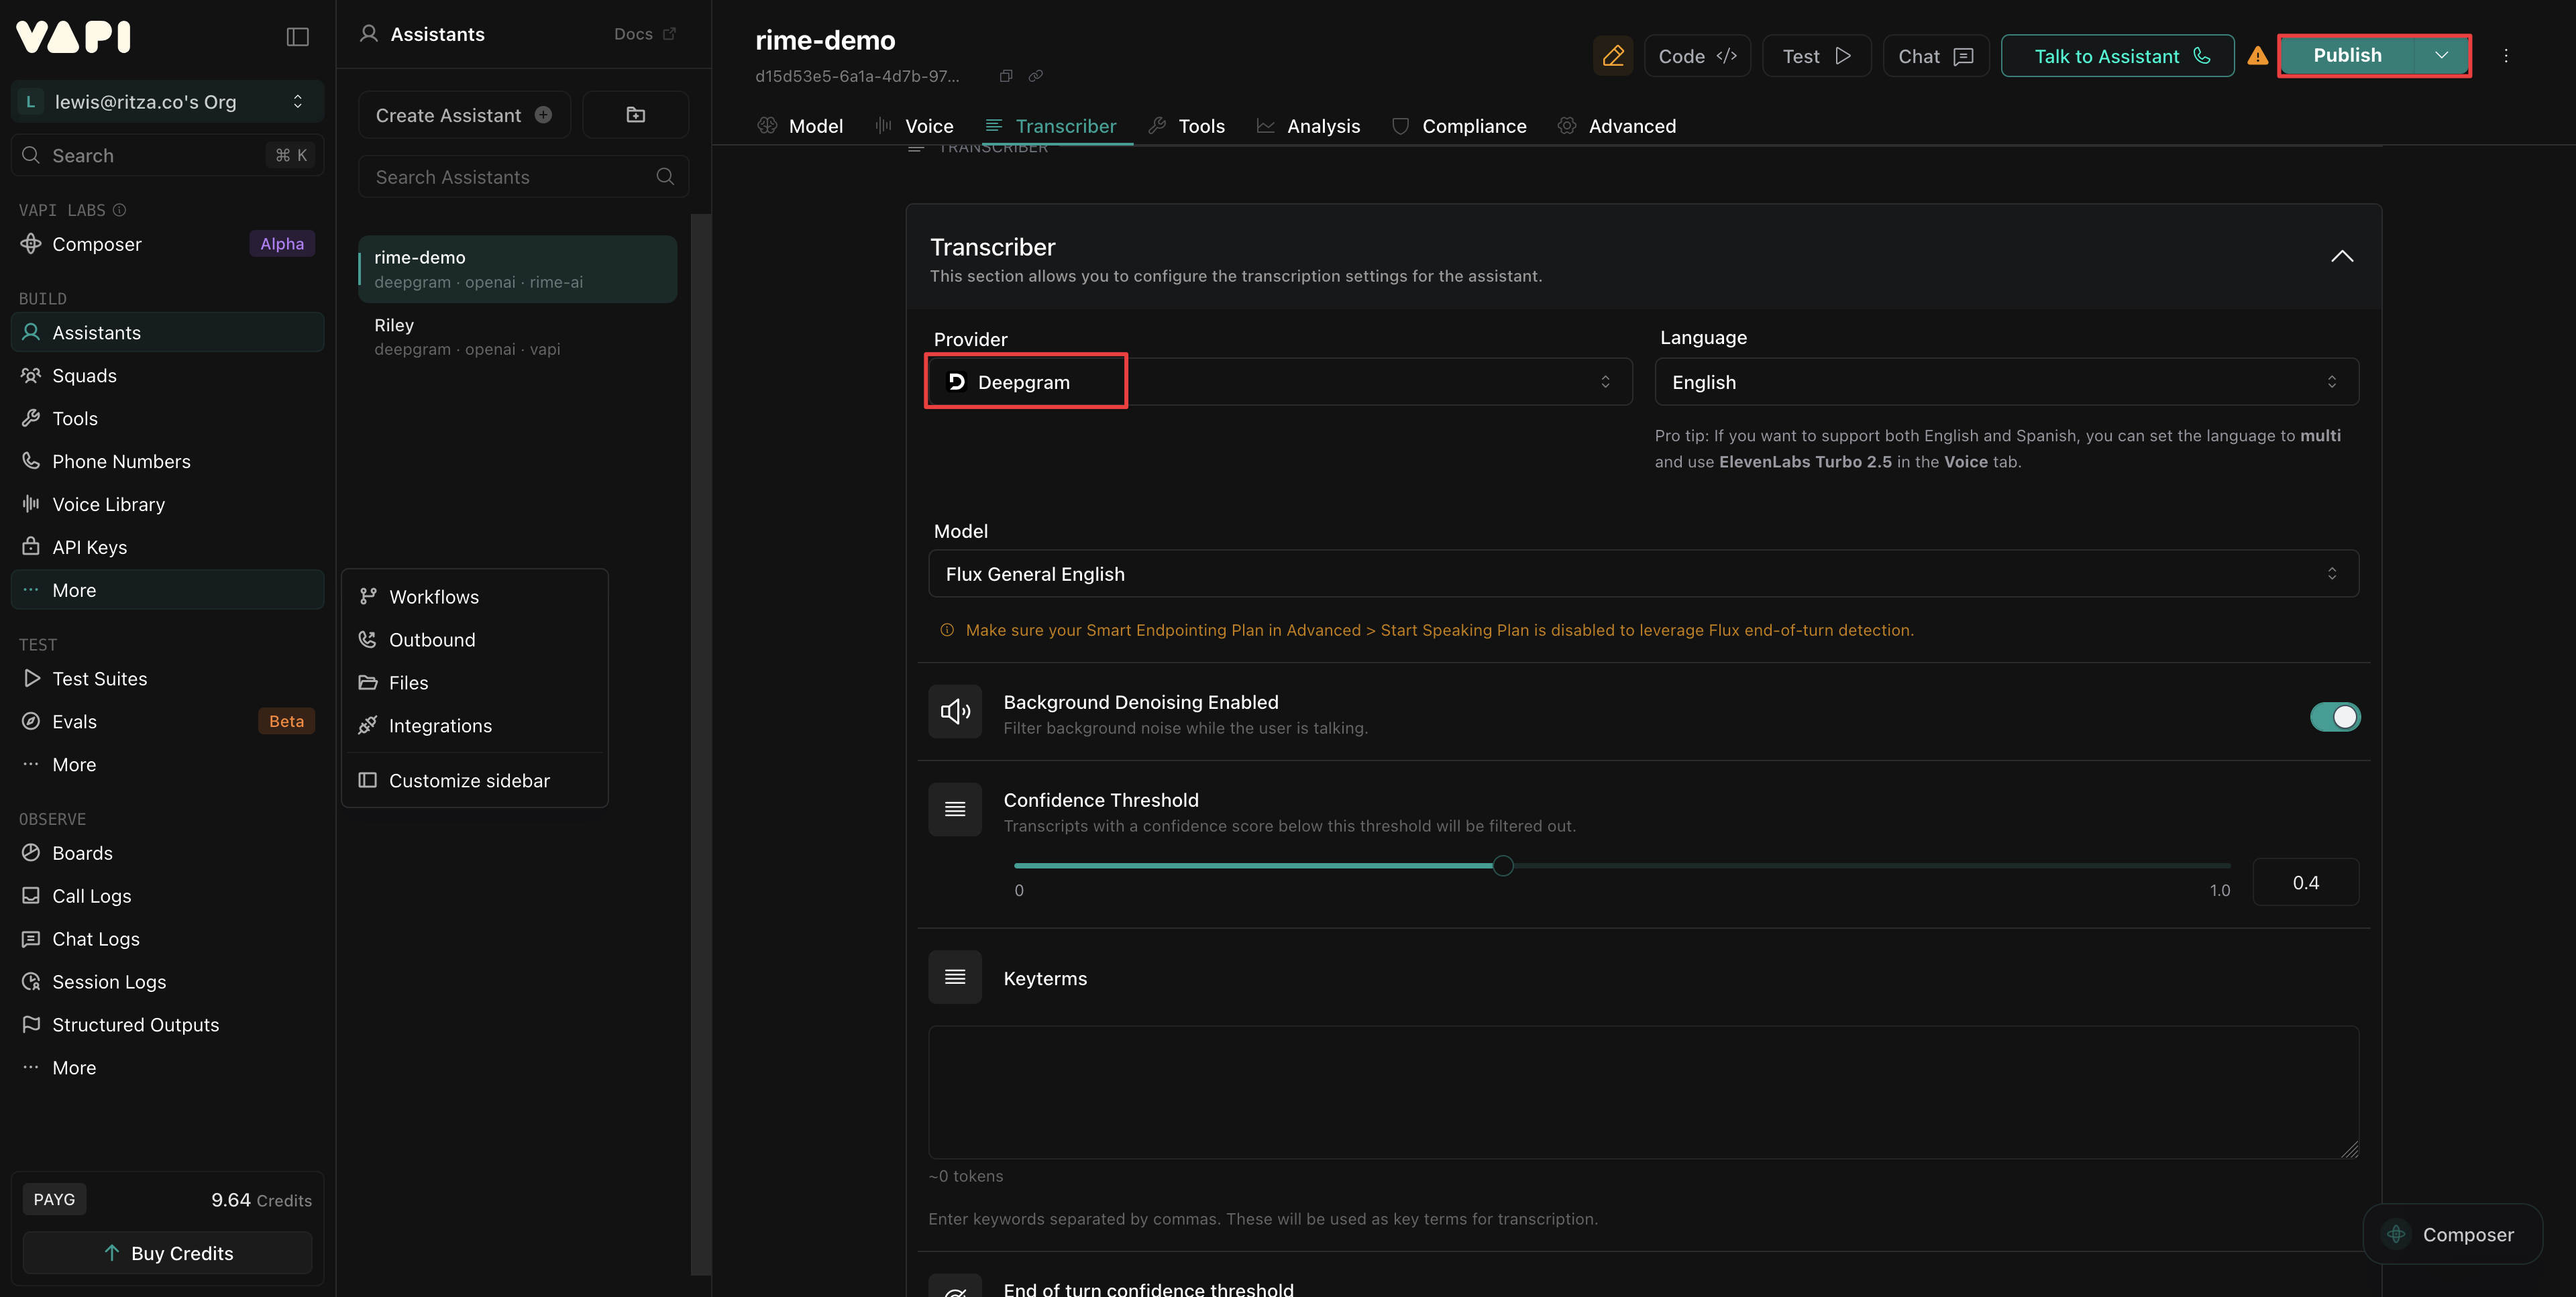2576x1297 pixels.
Task: Toggle Background Denoising Enabled off
Action: coord(2335,716)
